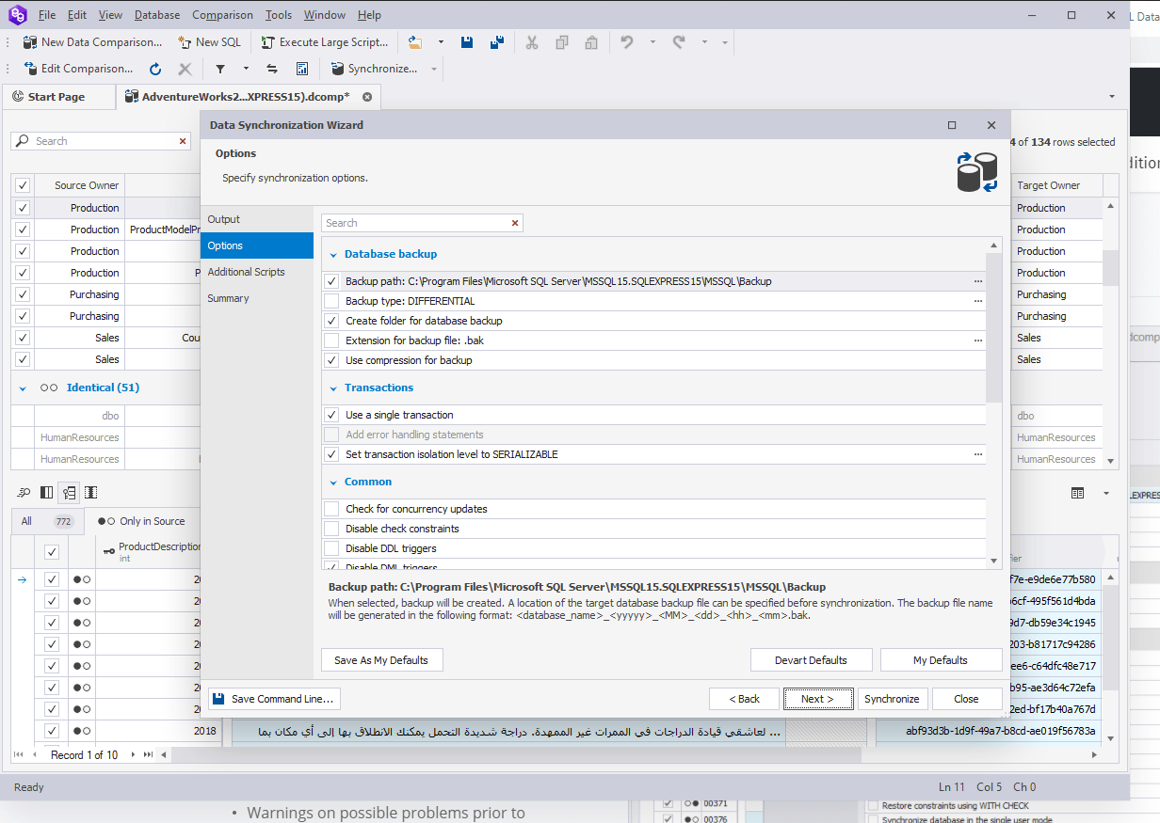The width and height of the screenshot is (1160, 823).
Task: Refresh the comparison with the refresh icon
Action: click(x=154, y=68)
